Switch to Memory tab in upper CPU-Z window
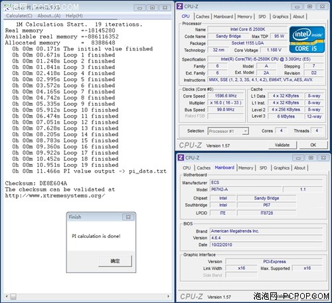Viewport: 332px width, 303px height. pos(244,17)
